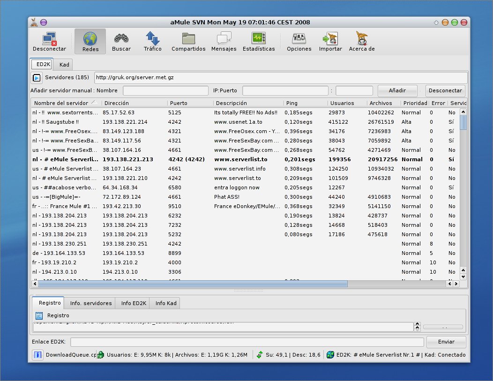The height and width of the screenshot is (381, 493).
Task: Click the 'Phat ASS!' description cell
Action: (x=227, y=197)
